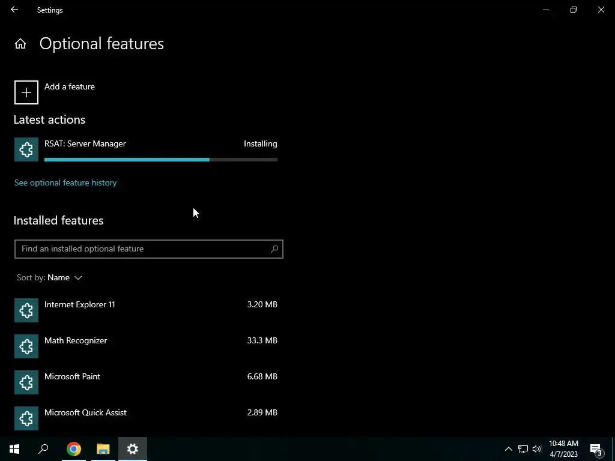Open File Explorer from taskbar
Image resolution: width=615 pixels, height=461 pixels.
[103, 449]
